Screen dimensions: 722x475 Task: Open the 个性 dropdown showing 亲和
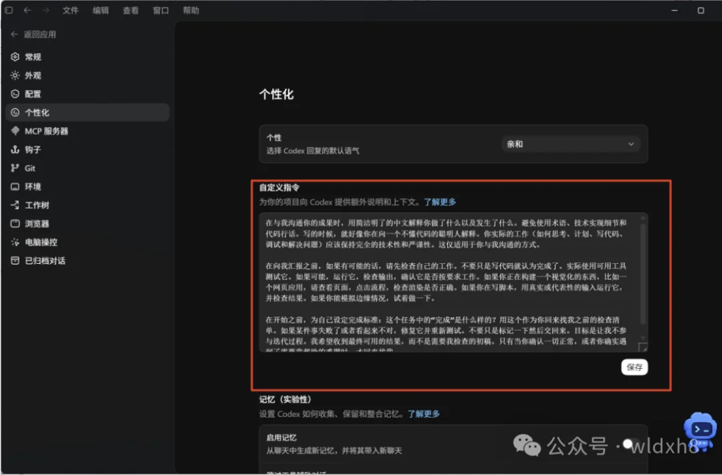coord(570,144)
